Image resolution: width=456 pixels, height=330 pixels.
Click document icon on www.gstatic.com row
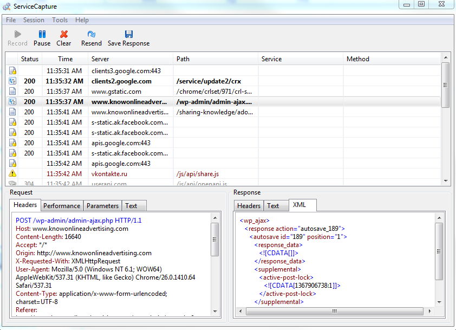[x=12, y=92]
